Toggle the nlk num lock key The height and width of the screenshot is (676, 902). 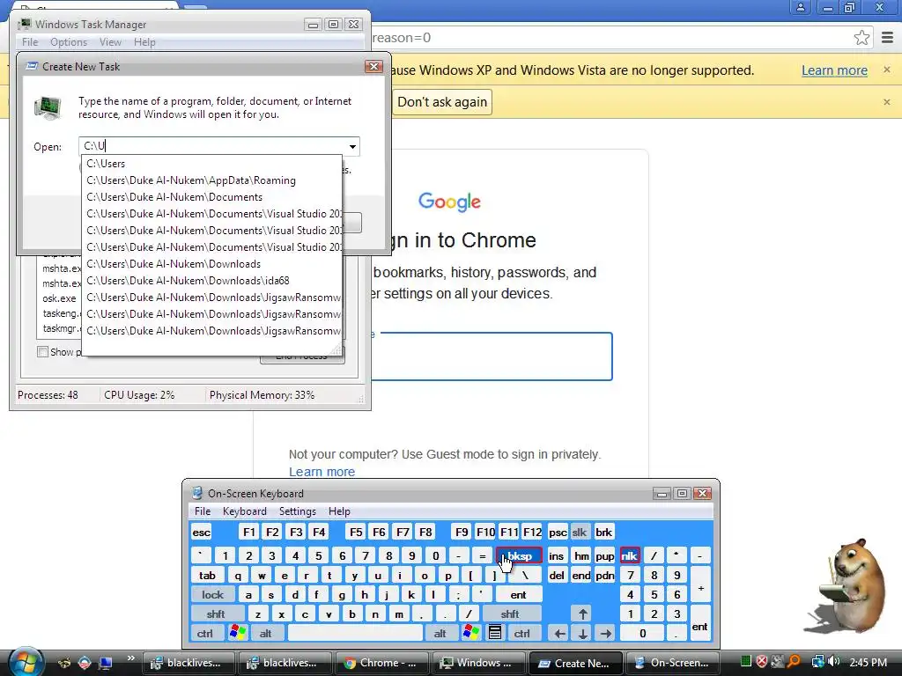(629, 556)
